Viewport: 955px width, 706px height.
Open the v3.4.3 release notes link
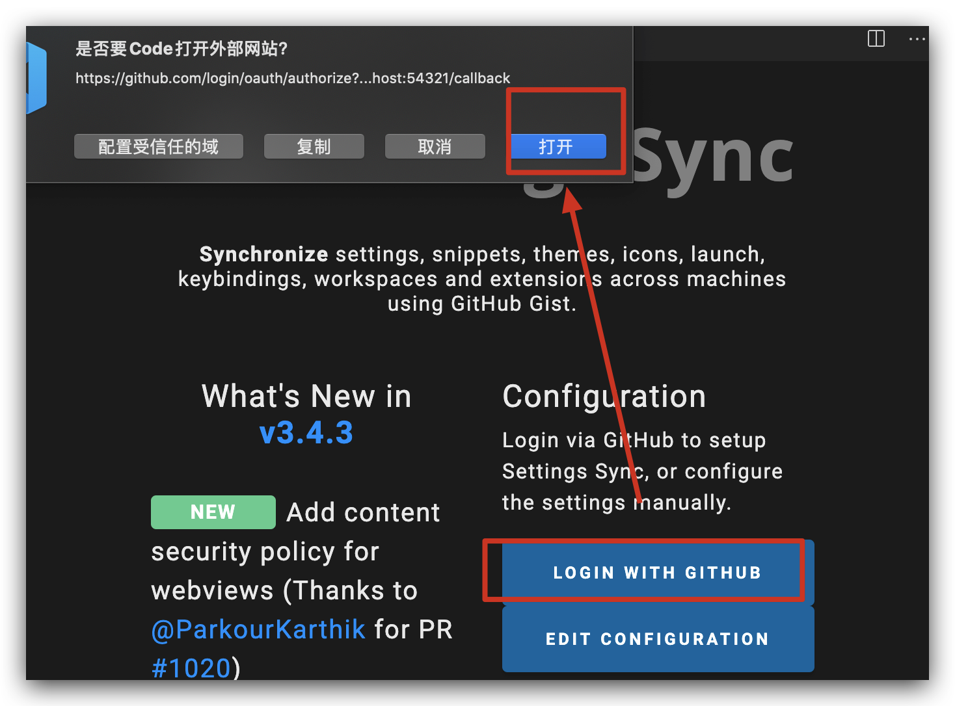(306, 432)
